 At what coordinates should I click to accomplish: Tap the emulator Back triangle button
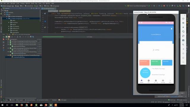tap(183, 49)
